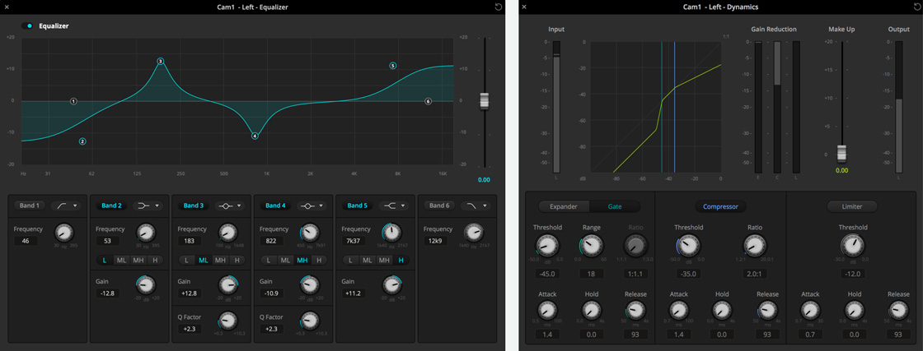Click the Limiter Threshold knob
This screenshot has width=923, height=351.
[x=853, y=246]
